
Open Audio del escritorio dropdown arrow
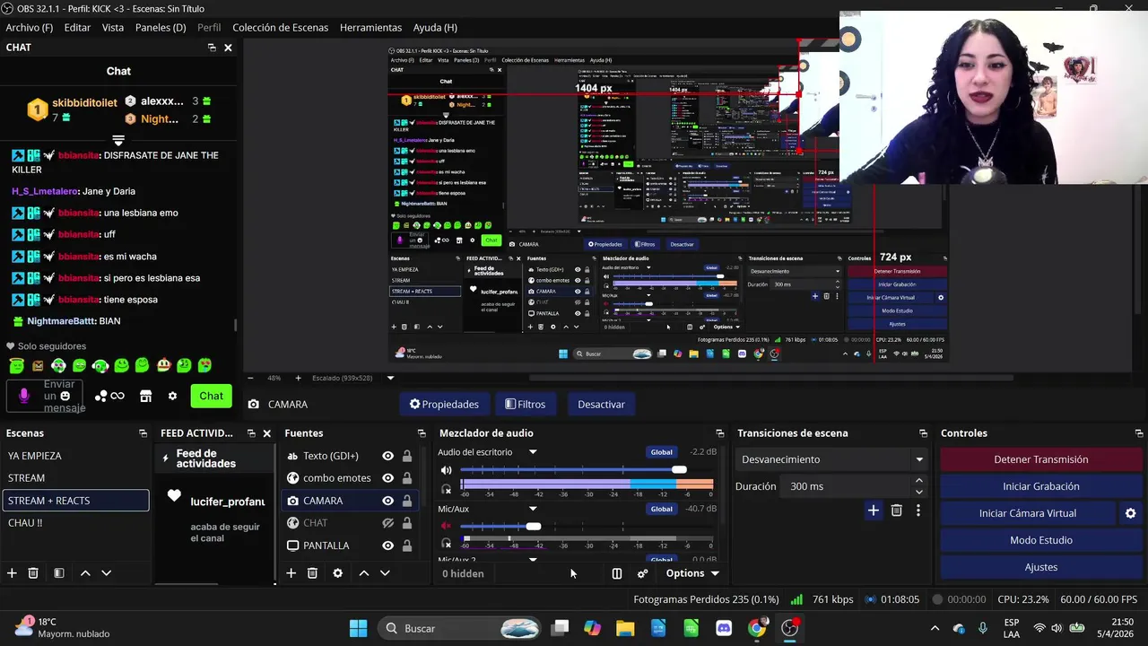pyautogui.click(x=533, y=452)
